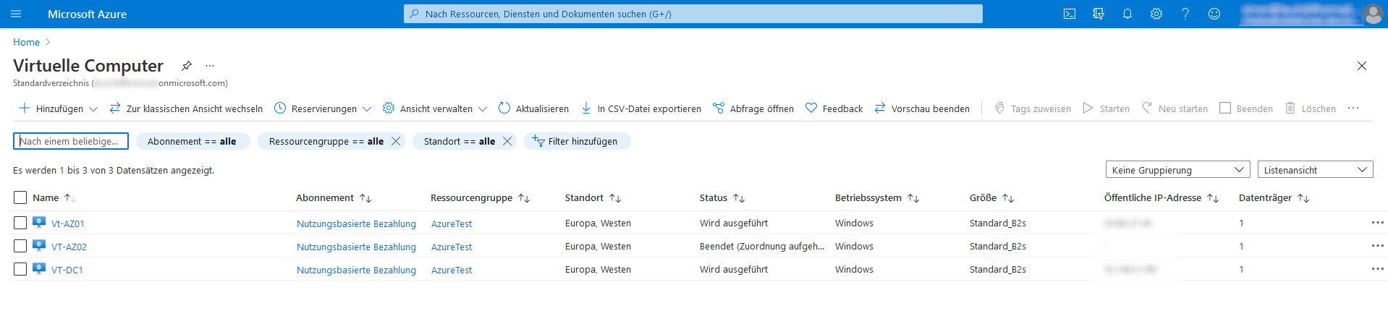Open the VT-DC1 virtual machine link

tap(67, 270)
